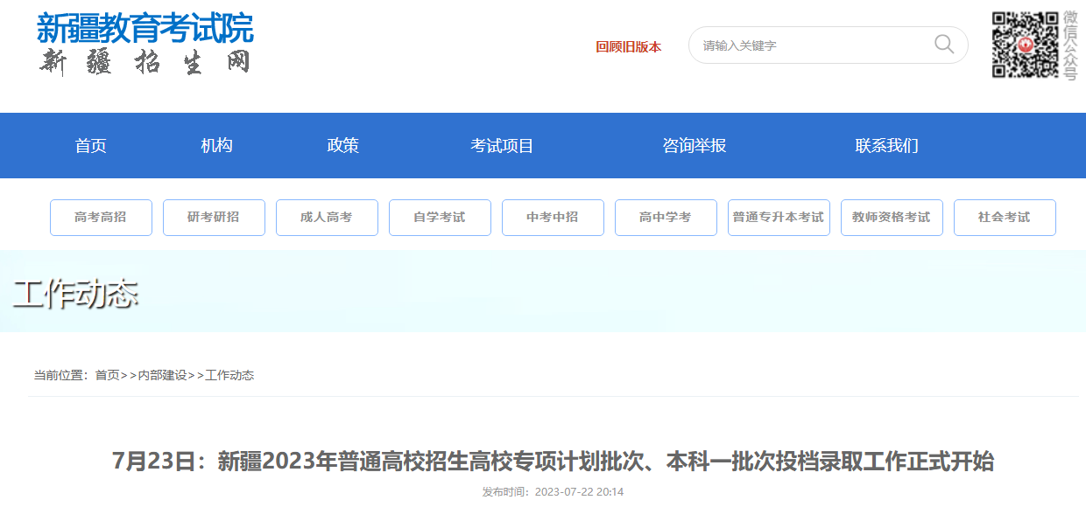1086x507 pixels.
Task: Click the article title about 7月23日
Action: coord(554,461)
